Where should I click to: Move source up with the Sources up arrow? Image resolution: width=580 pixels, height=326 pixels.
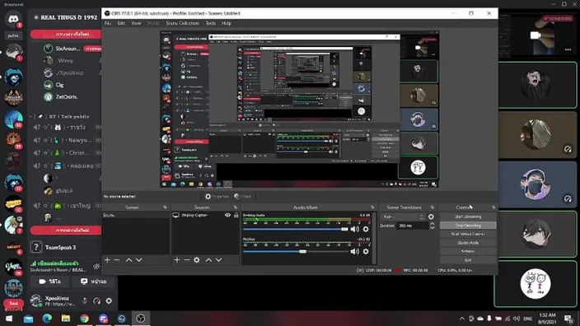[208, 260]
